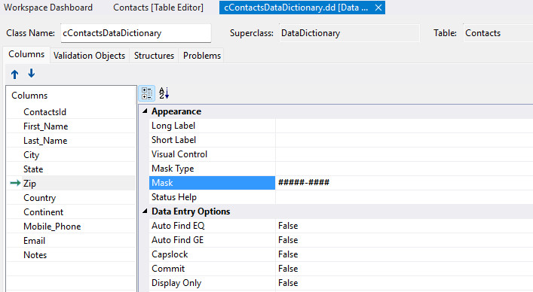Select the Mobile_Phone column
Image resolution: width=533 pixels, height=292 pixels.
71,227
